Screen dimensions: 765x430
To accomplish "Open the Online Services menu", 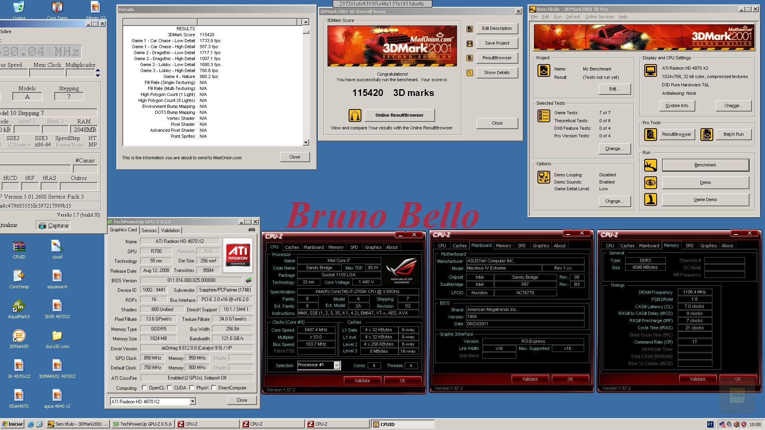I will (x=599, y=17).
